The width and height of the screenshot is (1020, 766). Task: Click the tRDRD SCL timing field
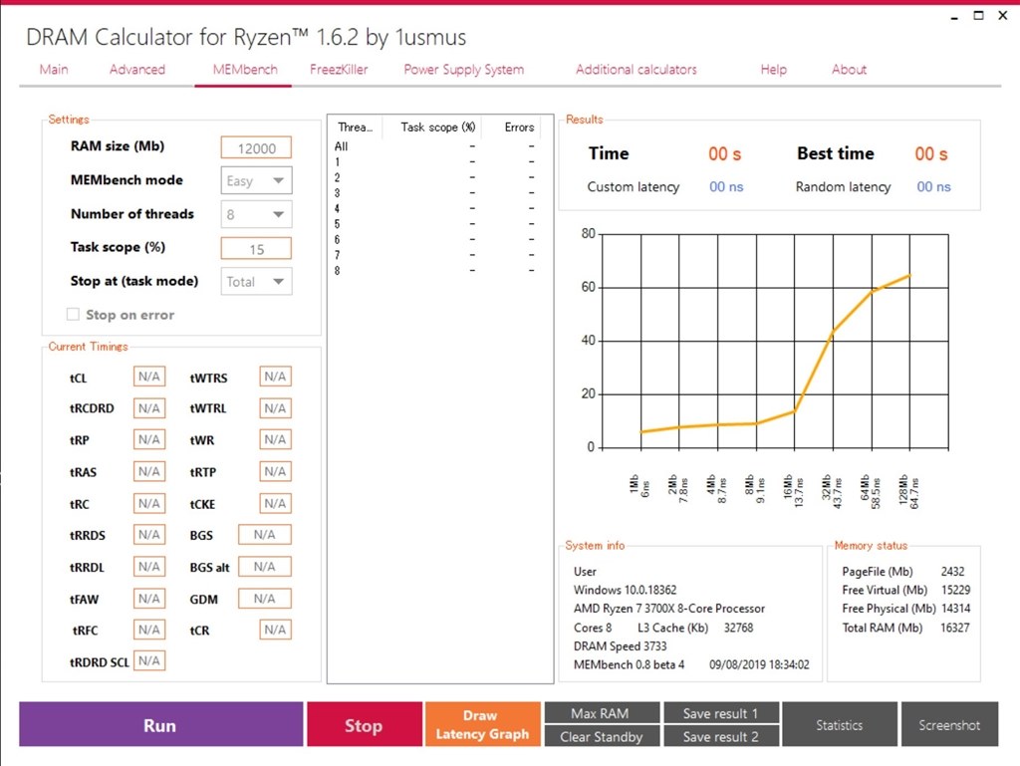click(x=149, y=660)
